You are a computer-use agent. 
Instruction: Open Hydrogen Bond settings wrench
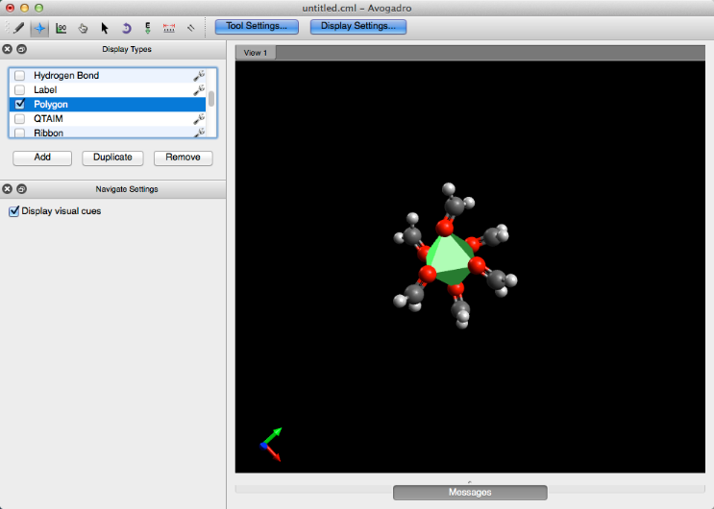(x=199, y=75)
